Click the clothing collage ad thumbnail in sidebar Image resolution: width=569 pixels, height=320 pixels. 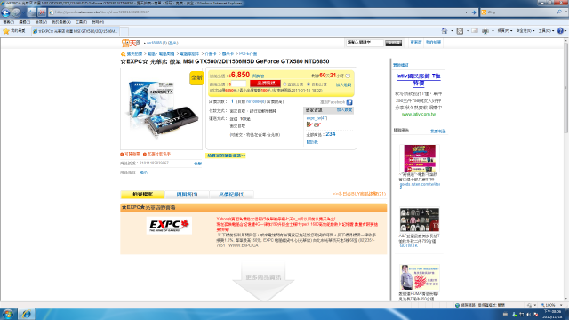[x=420, y=220]
